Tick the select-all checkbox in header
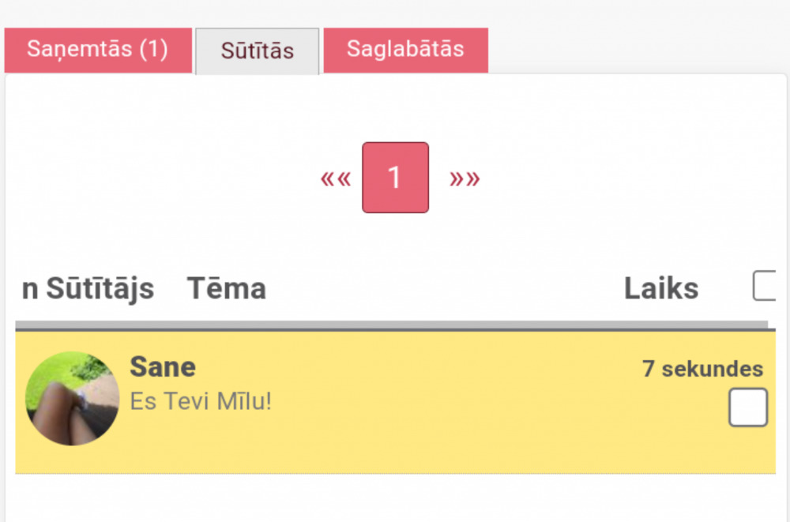This screenshot has height=522, width=790. 766,285
